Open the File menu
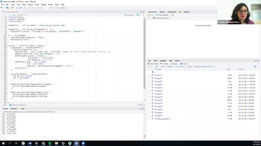The height and width of the screenshot is (146, 261). click(2, 4)
